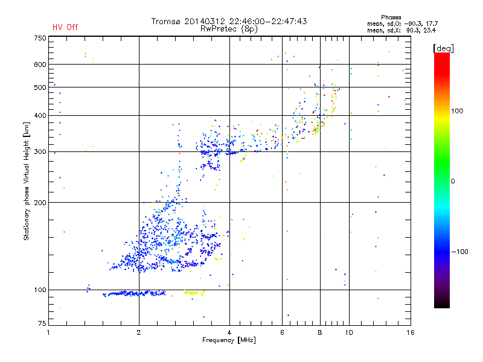The width and height of the screenshot is (483, 362).
Task: Click the x-axis '1' tick label
Action: (49, 332)
